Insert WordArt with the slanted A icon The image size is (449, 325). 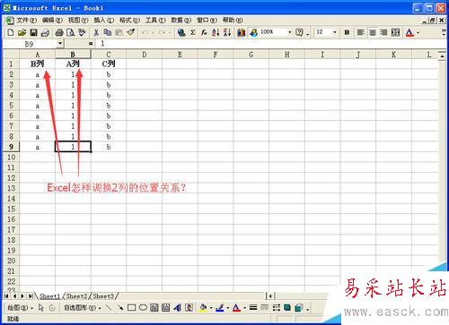[178, 307]
